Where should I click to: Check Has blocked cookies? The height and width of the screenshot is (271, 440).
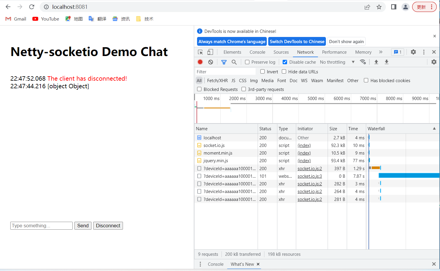tap(366, 80)
